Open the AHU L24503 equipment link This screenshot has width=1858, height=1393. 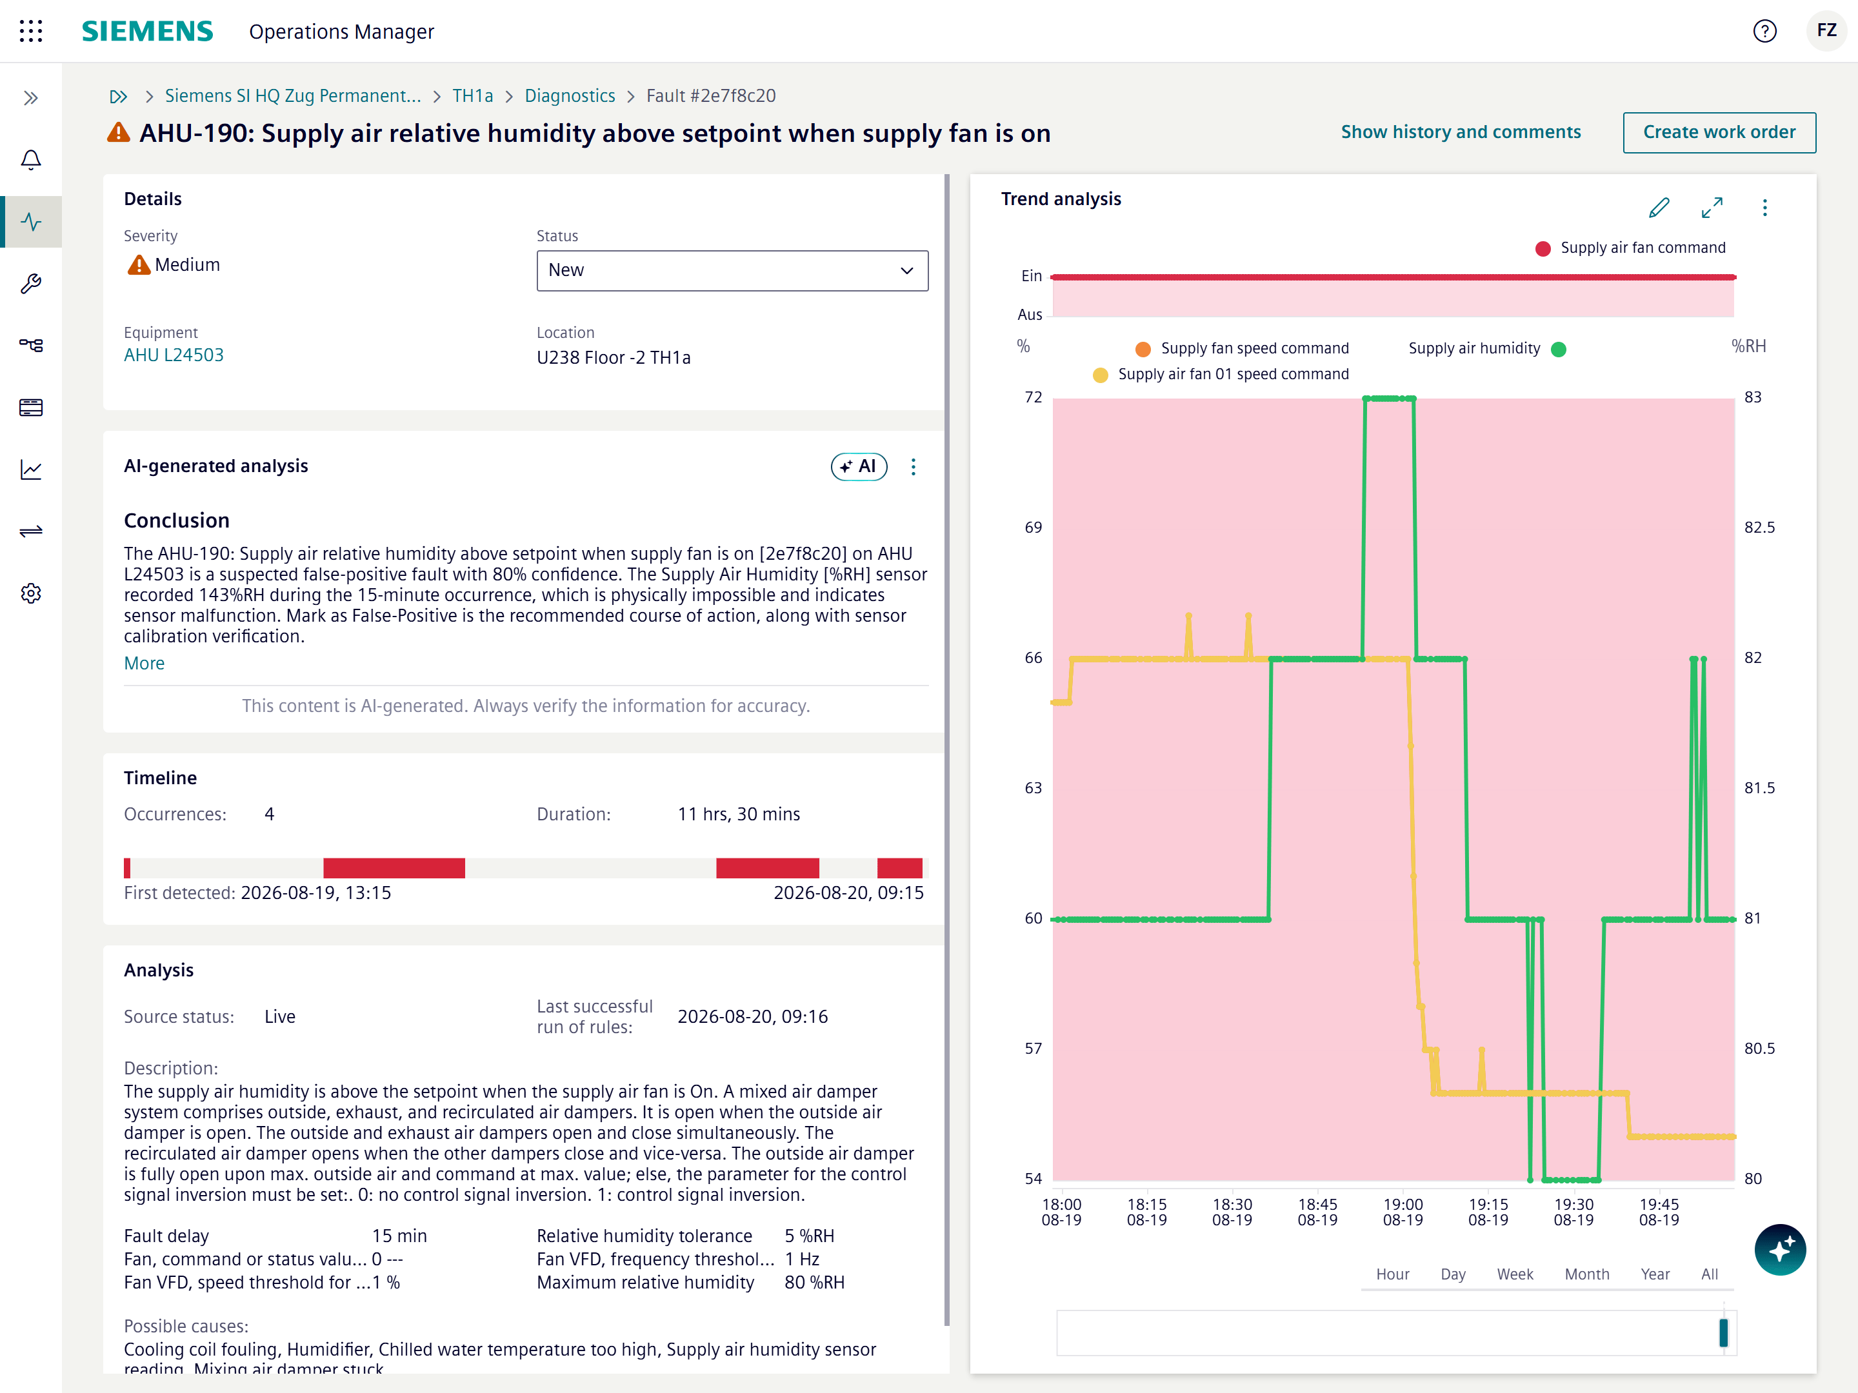pyautogui.click(x=174, y=355)
